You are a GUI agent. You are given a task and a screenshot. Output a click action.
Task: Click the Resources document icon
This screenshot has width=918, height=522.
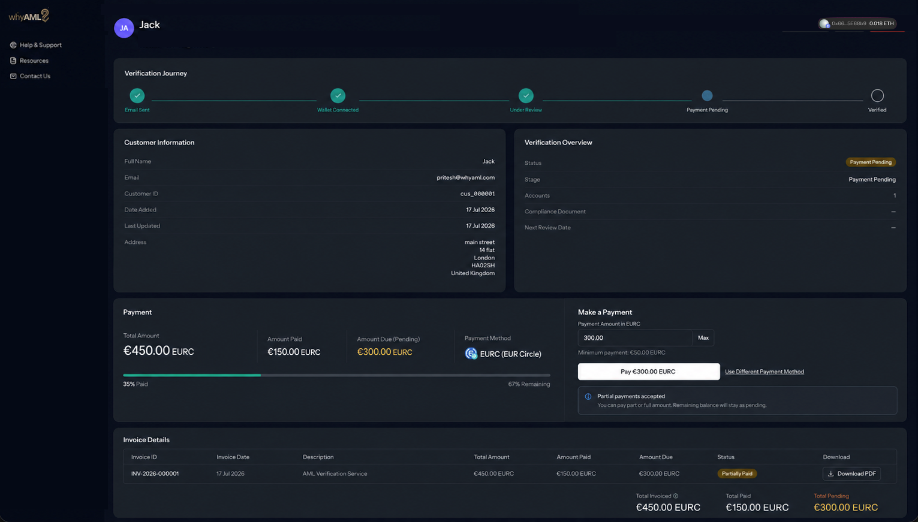(13, 61)
